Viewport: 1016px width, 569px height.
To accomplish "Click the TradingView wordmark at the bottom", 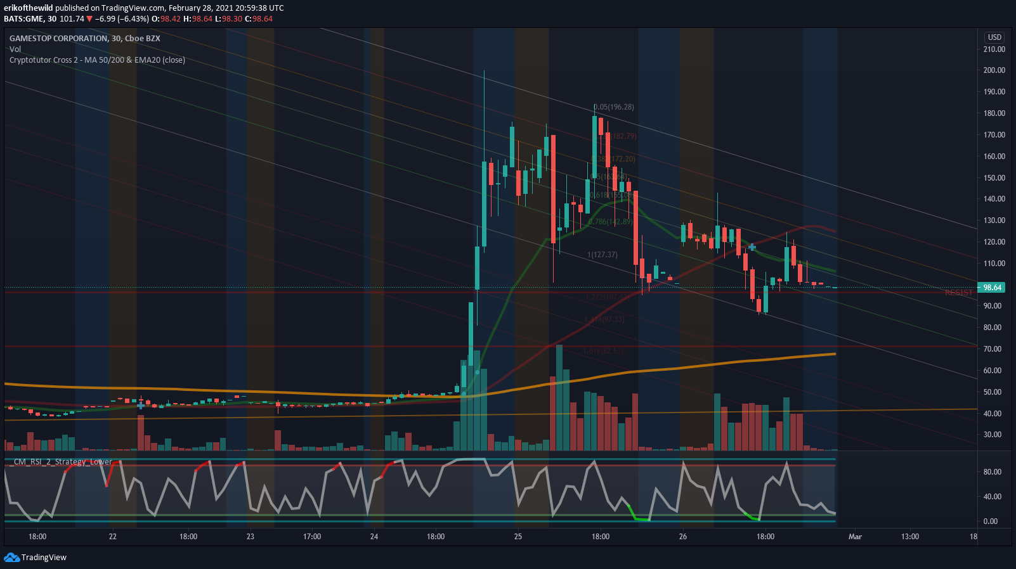I will coord(44,558).
